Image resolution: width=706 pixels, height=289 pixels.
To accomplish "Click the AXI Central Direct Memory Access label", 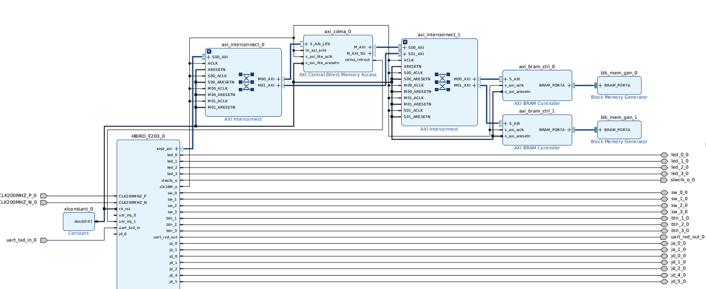I will click(338, 75).
